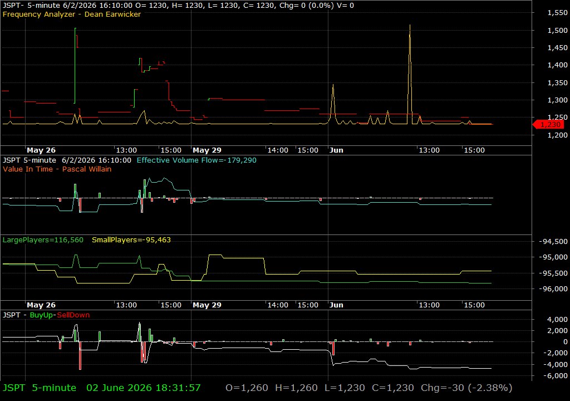Select the 'Effective Volume Flow=-179,290' readout
Image resolution: width=570 pixels, height=401 pixels.
196,160
